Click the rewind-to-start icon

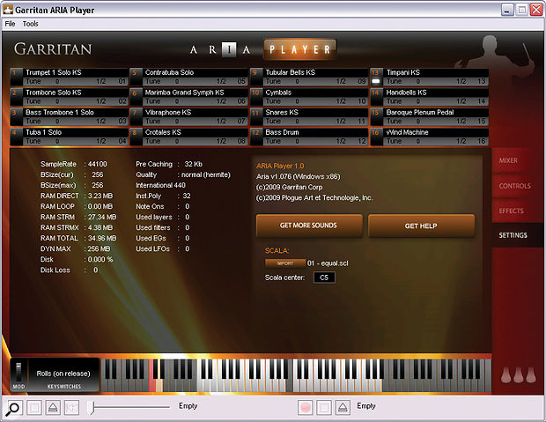[71, 407]
